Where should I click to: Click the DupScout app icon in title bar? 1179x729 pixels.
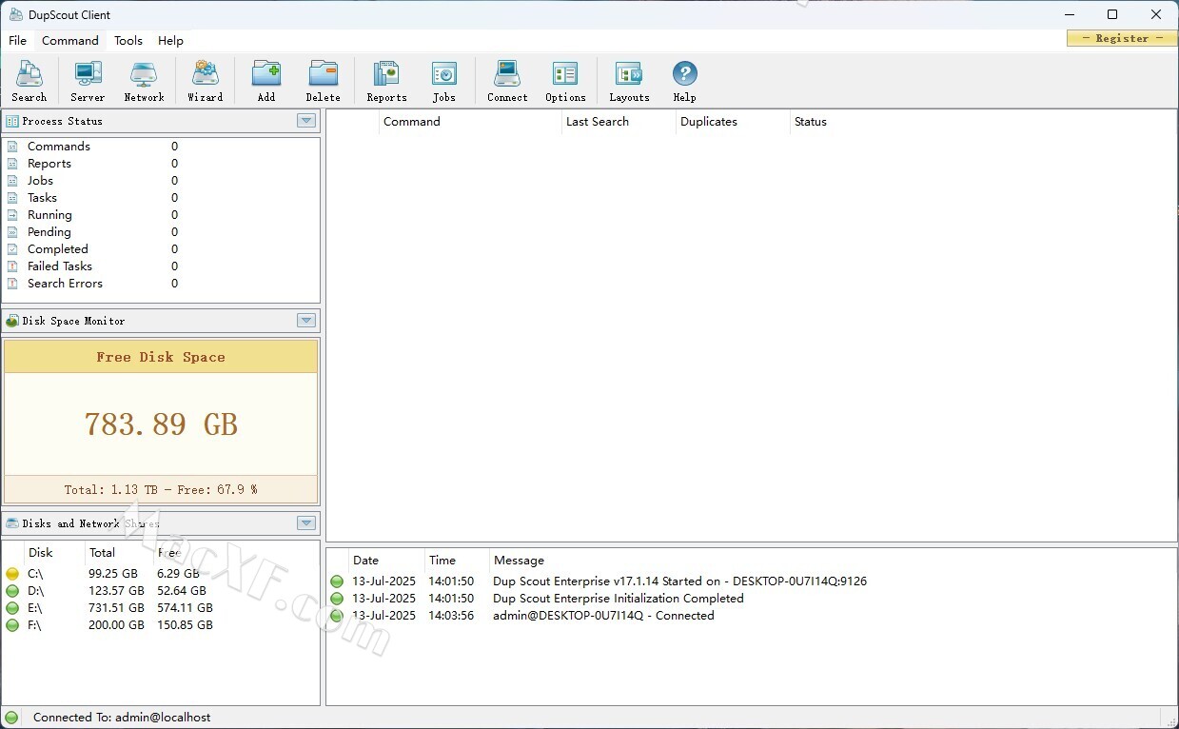[16, 14]
